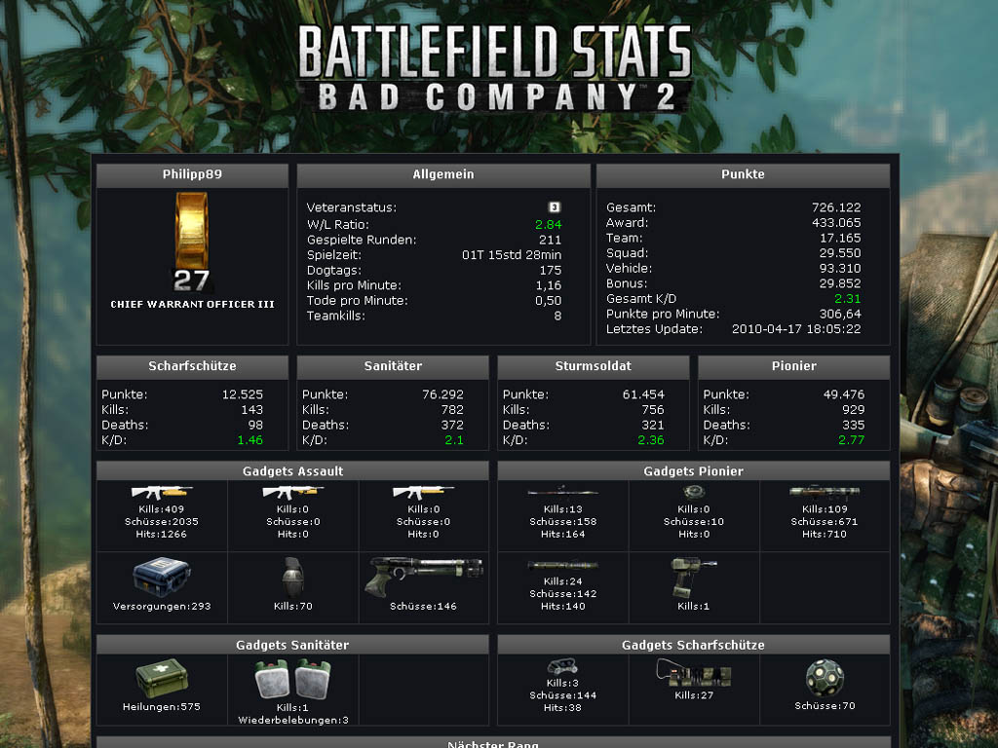Select the hand grenade with 70 kills
Viewport: 998px width, 748px height.
(x=292, y=576)
